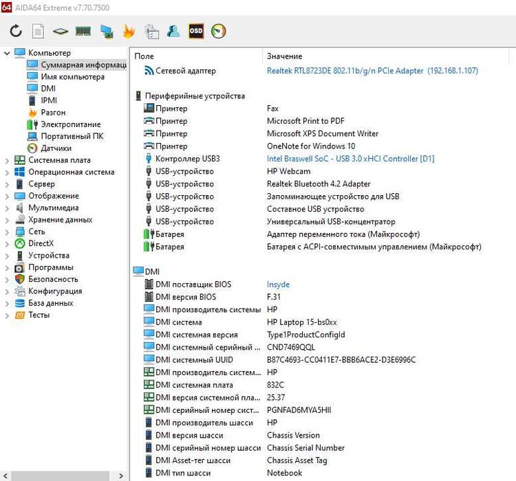The width and height of the screenshot is (516, 481).
Task: Select the OneNote for Windows 10 value
Action: click(x=311, y=146)
